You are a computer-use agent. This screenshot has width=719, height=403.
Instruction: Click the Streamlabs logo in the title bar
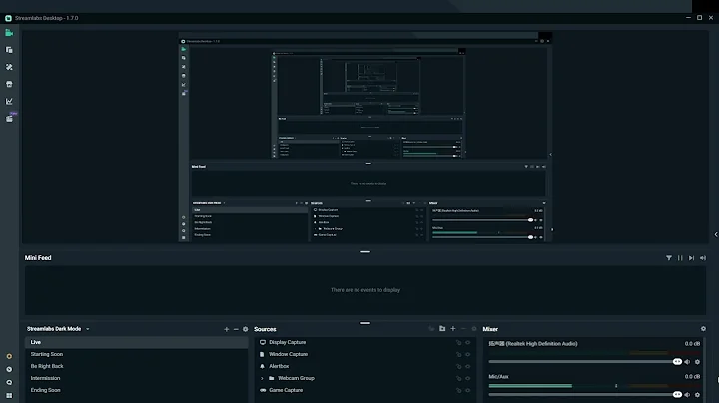(x=8, y=18)
